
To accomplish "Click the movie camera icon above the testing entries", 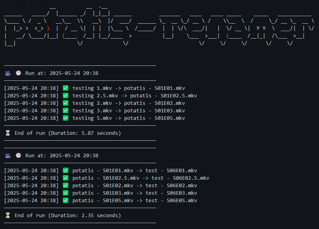I will (x=8, y=73).
